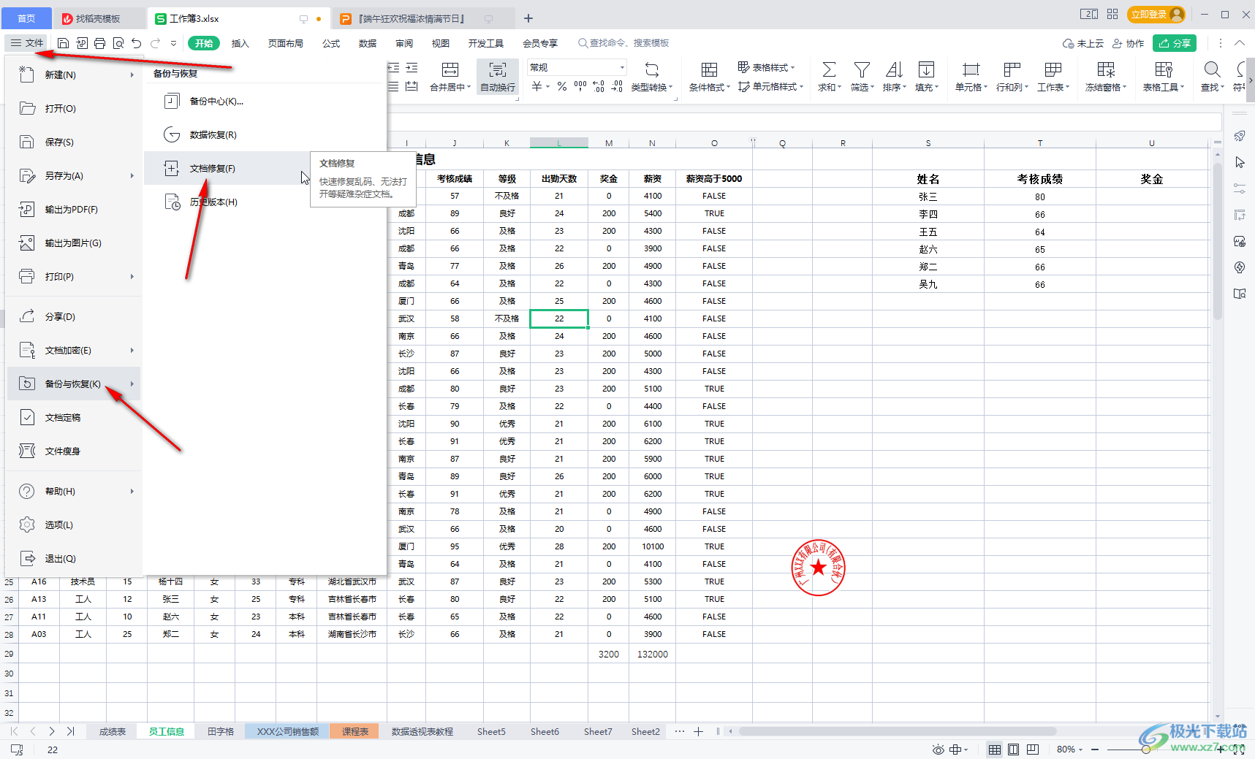This screenshot has width=1255, height=759.
Task: Click File Slimming (文件瘦身) item
Action: (74, 451)
